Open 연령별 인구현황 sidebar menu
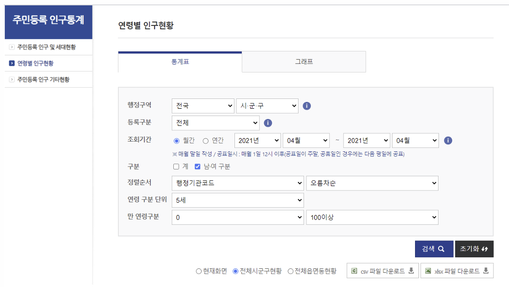The width and height of the screenshot is (509, 287). (x=35, y=63)
